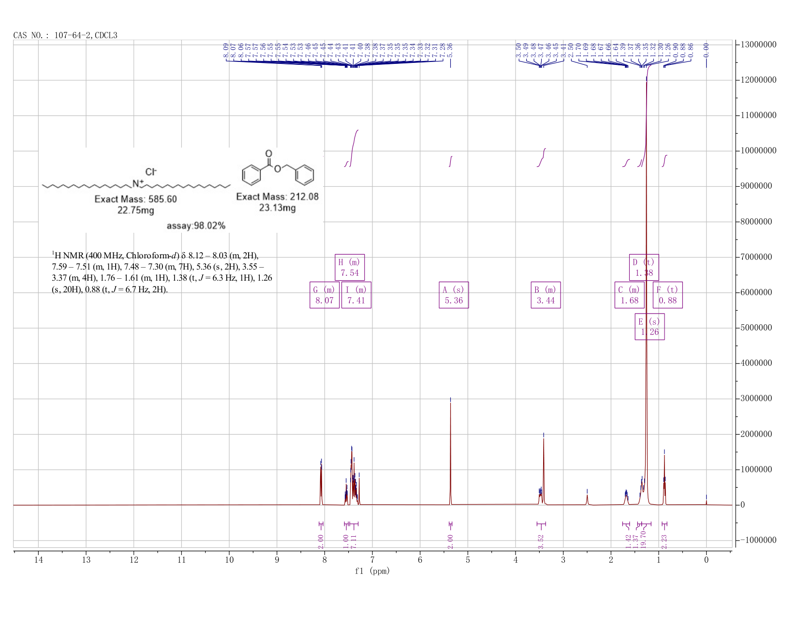Select multiplet box E (s) 1.26
Viewport: 798px width, 617px height.
[x=650, y=327]
